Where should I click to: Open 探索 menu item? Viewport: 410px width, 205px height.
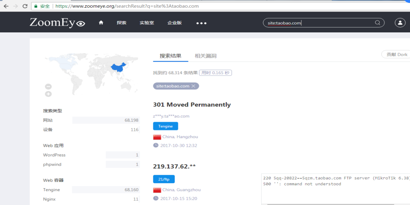pyautogui.click(x=122, y=23)
